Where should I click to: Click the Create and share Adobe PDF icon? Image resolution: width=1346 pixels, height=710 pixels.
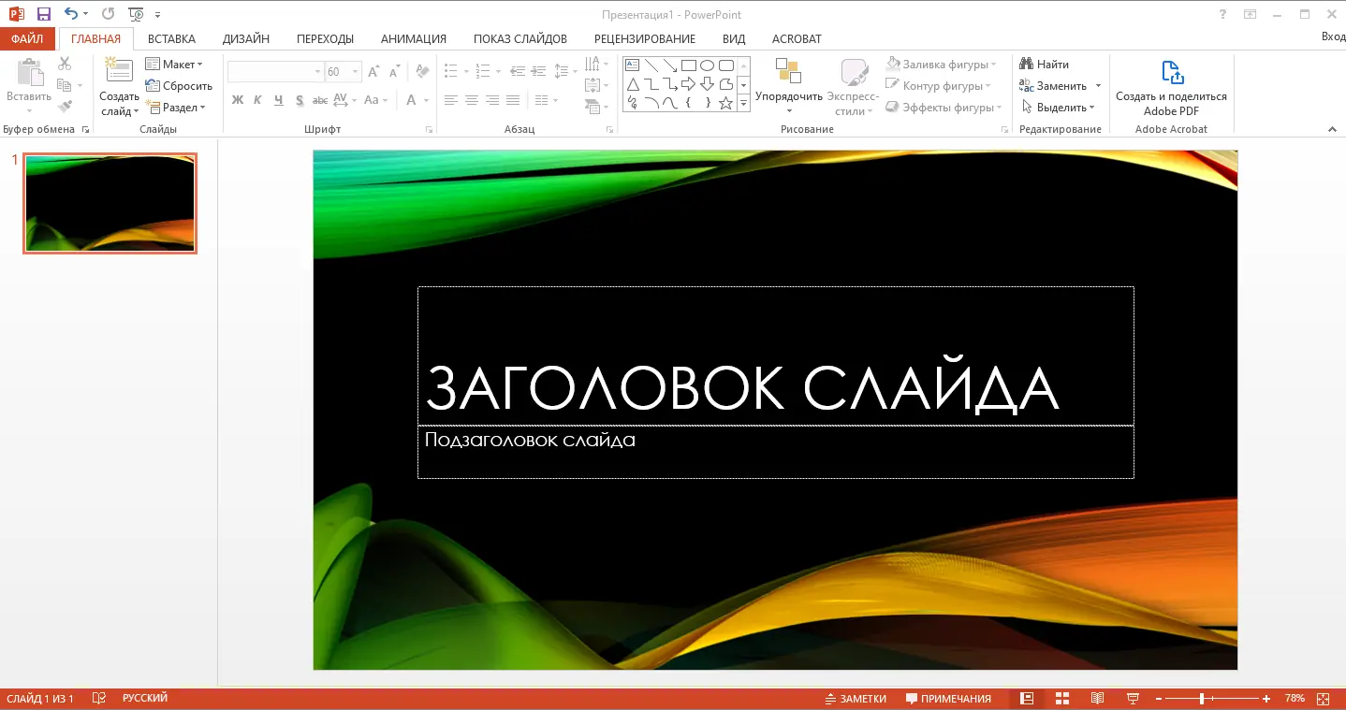pos(1172,72)
